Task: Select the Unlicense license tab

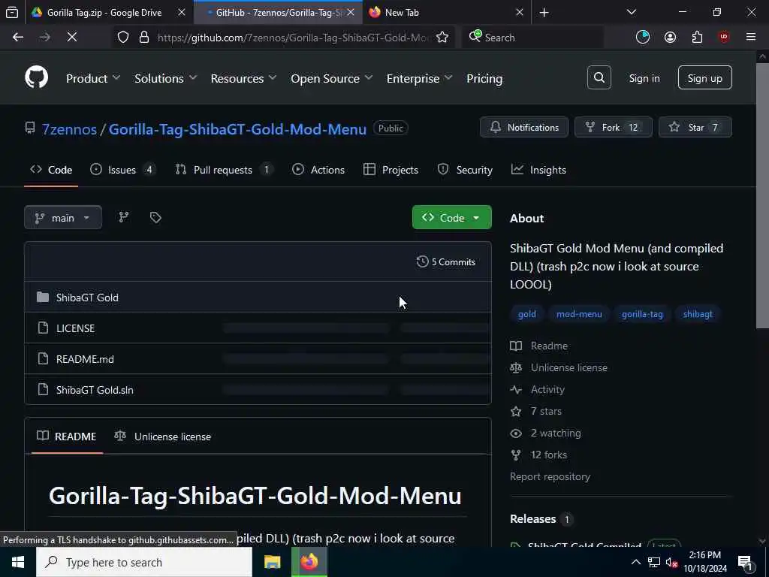Action: 163,437
